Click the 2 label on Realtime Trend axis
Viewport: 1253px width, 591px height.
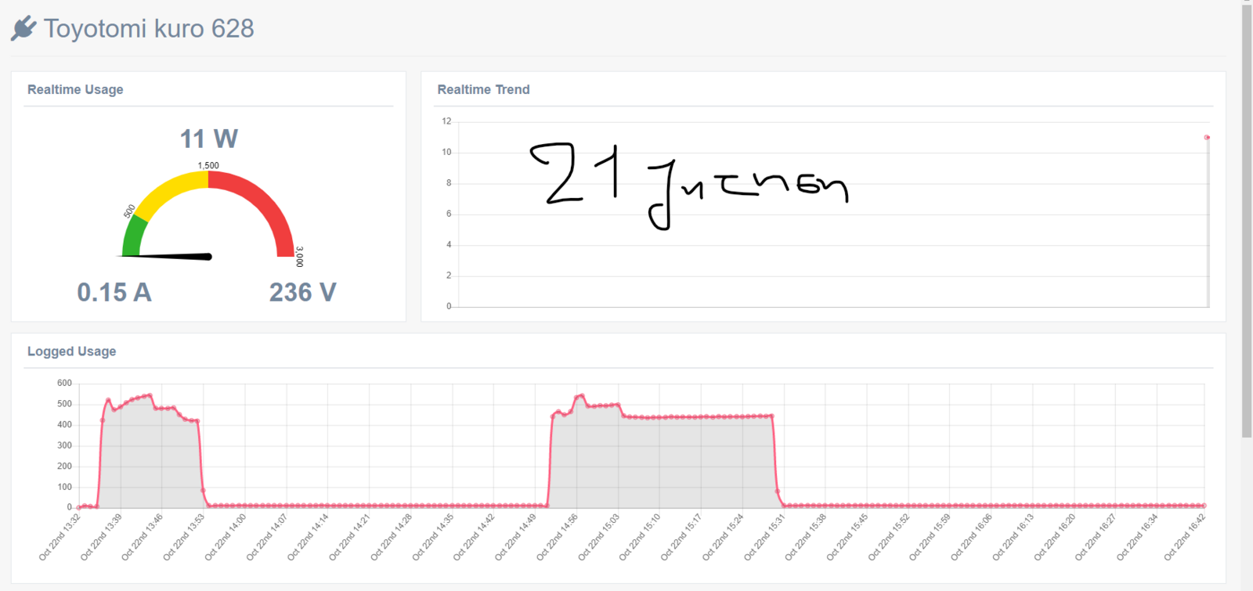pyautogui.click(x=449, y=276)
